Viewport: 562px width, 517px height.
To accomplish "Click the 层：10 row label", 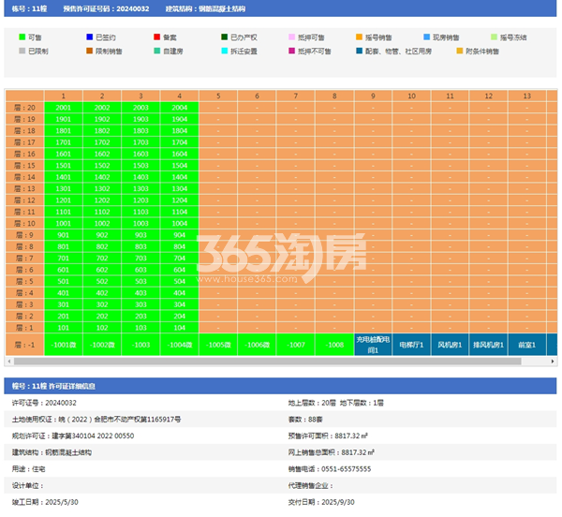I will pos(24,223).
